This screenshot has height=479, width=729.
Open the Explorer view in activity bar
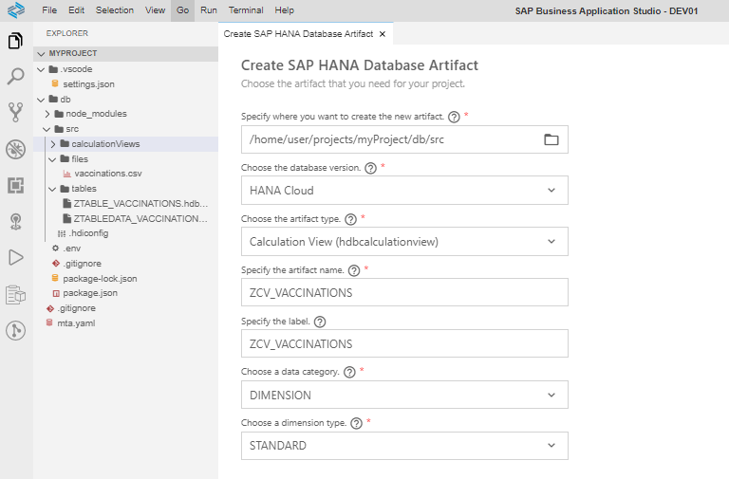click(15, 41)
